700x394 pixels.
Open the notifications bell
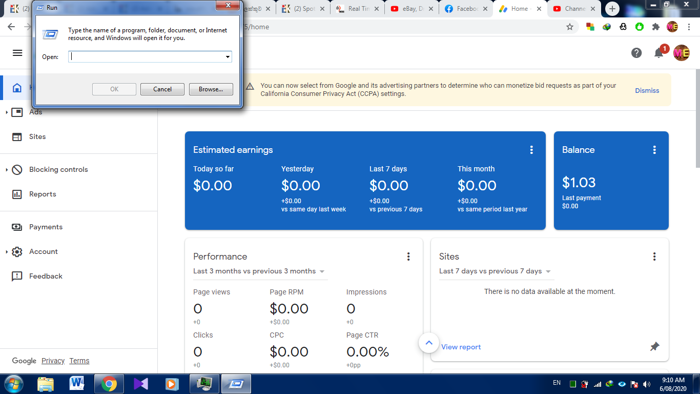(659, 53)
